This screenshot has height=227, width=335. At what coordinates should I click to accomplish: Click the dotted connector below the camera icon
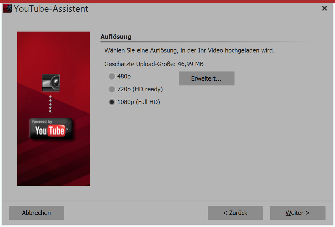click(x=51, y=104)
